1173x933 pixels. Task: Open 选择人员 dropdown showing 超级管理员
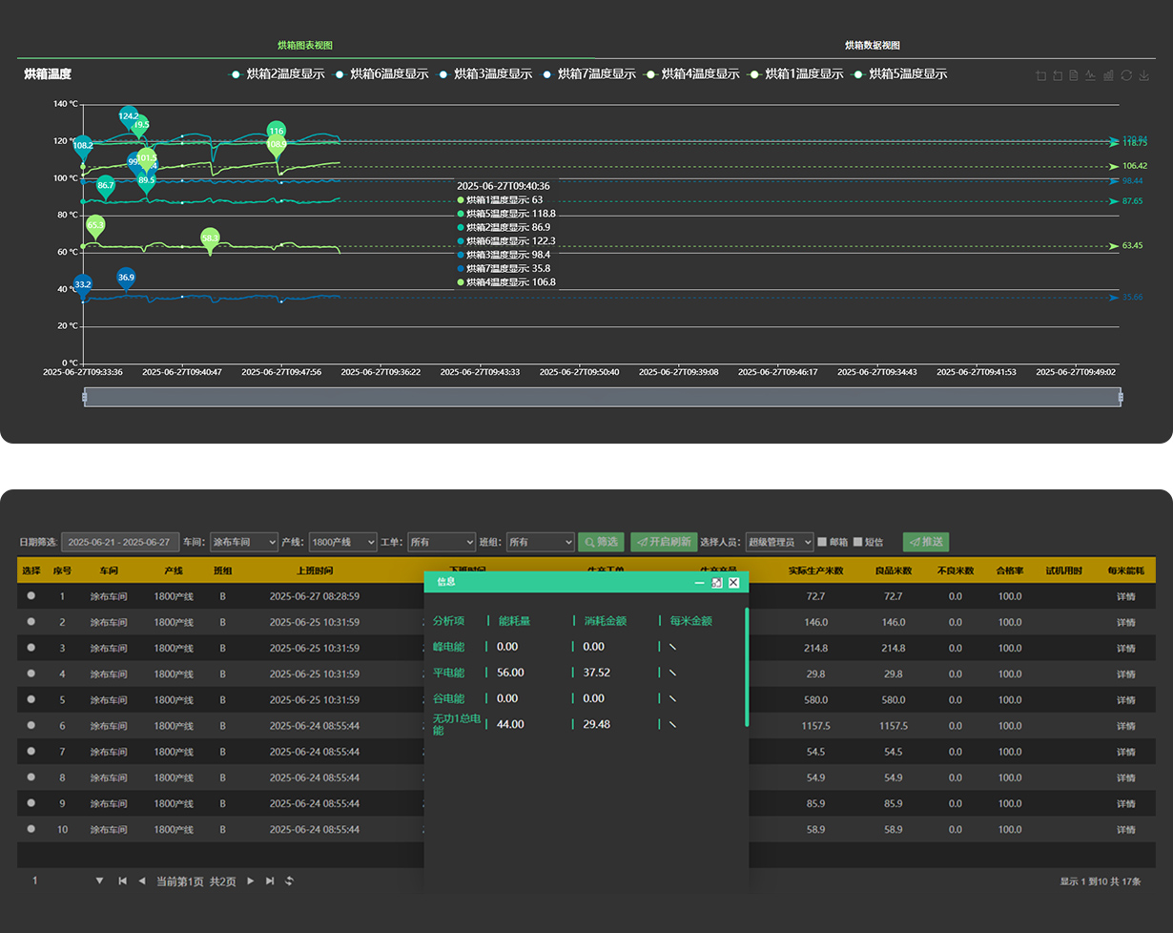coord(779,542)
